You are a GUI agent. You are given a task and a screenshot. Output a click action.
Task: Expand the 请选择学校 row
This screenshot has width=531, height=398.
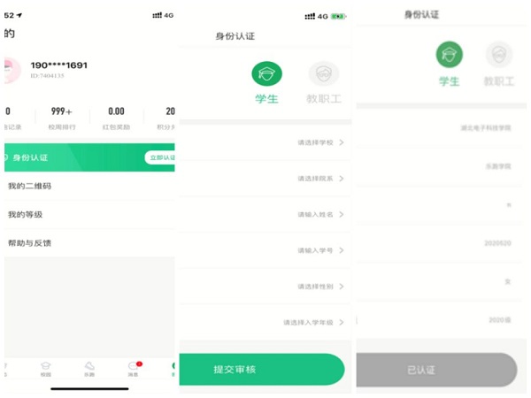coord(265,142)
